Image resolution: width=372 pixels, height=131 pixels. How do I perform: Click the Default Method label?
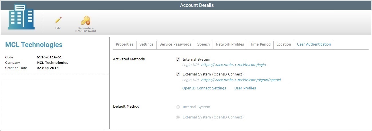pos(126,107)
